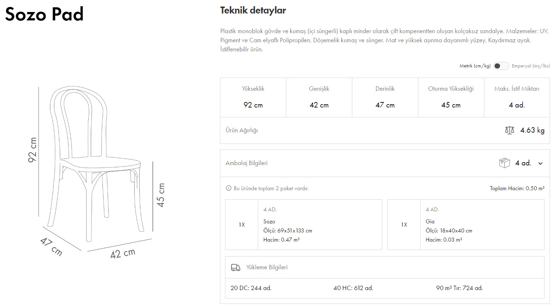The height and width of the screenshot is (305, 554).
Task: Click the delivery truck icon
Action: 236,267
